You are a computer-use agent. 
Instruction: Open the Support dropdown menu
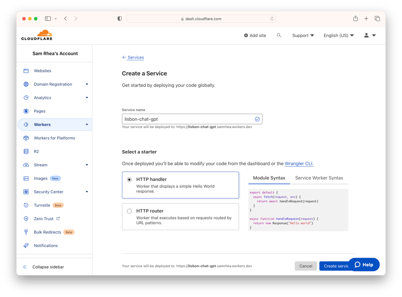[303, 35]
